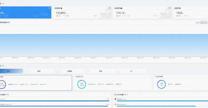
Task: Click the info icon on the 174.13 card
Action: click(170, 8)
